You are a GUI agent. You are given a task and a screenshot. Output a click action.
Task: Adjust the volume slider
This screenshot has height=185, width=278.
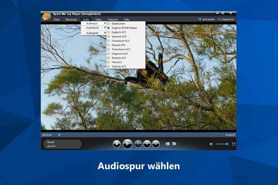pyautogui.click(x=222, y=144)
